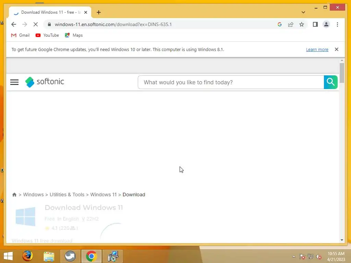This screenshot has height=263, width=351.
Task: Open the Windows Start button
Action: coord(8,256)
